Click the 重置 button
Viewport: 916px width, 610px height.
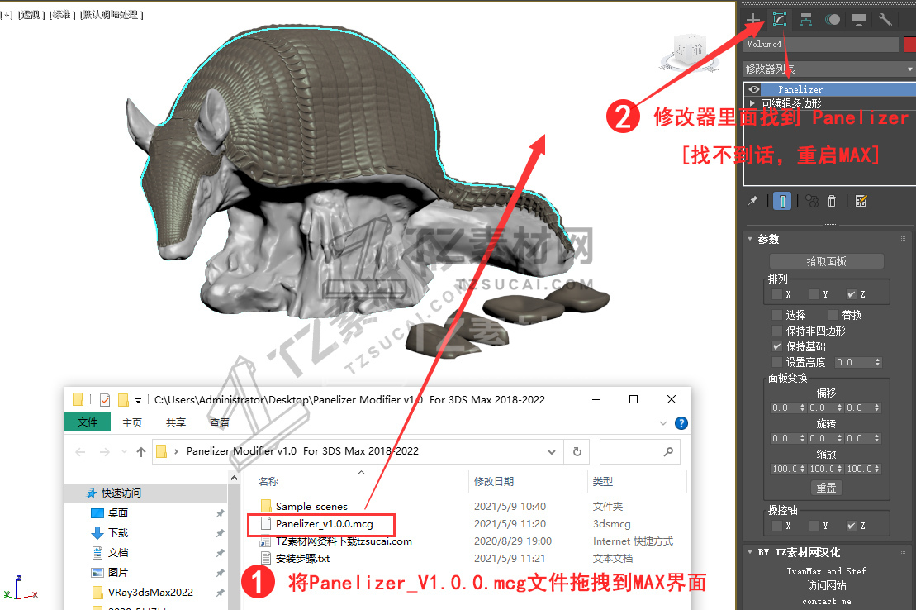coord(826,488)
